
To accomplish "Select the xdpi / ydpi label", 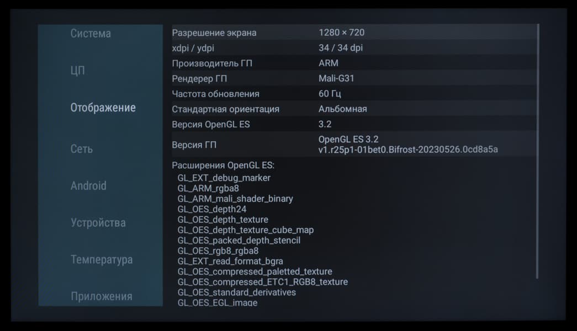I will [193, 48].
